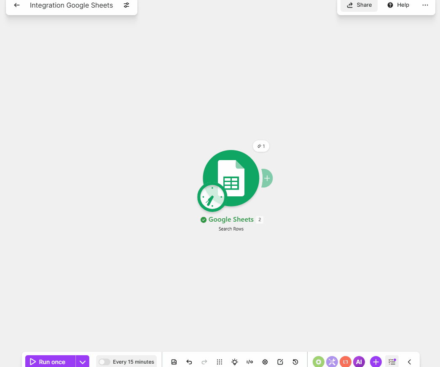Image resolution: width=440 pixels, height=367 pixels.
Task: Click the Share button
Action: 359,5
